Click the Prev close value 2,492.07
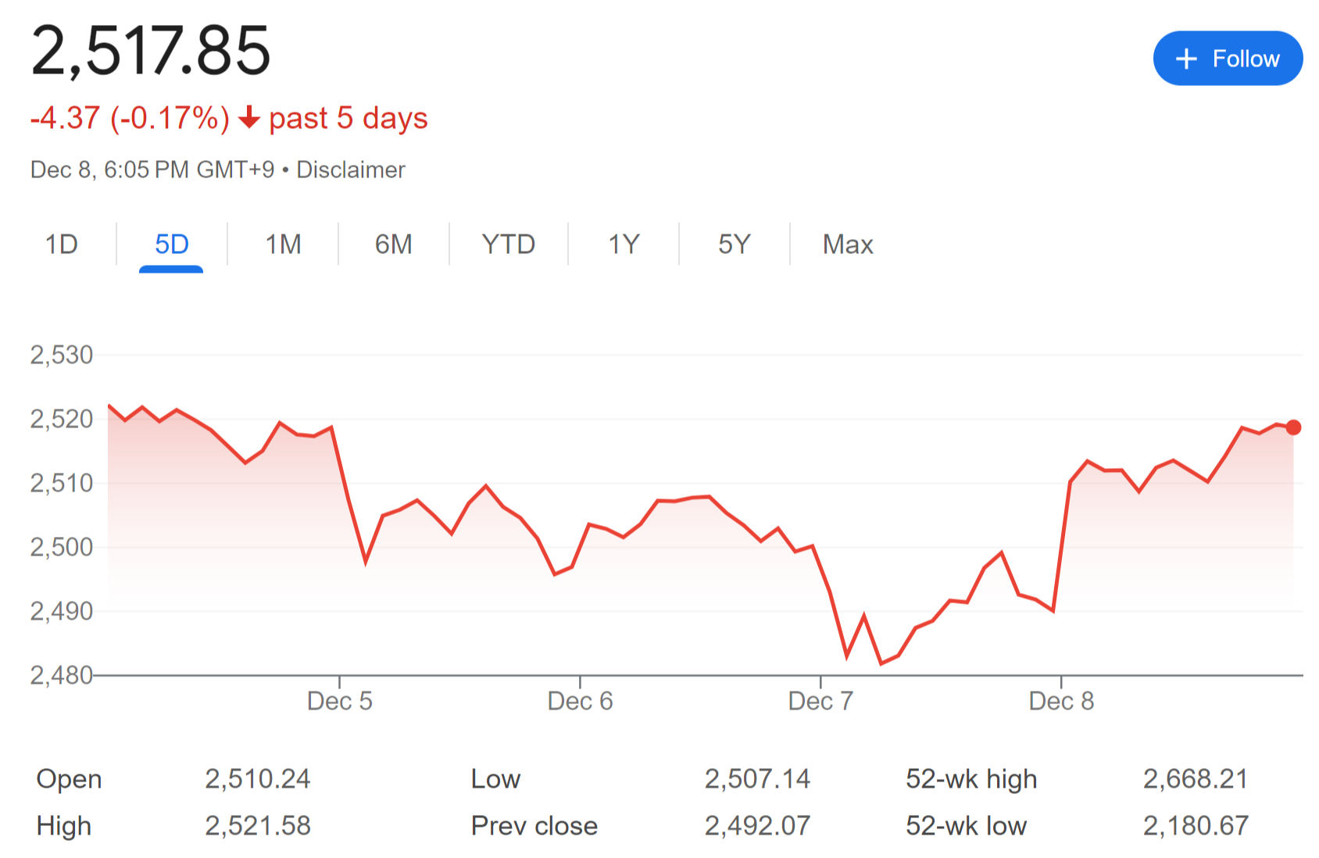Screen dimensions: 1319x858 coord(757,825)
